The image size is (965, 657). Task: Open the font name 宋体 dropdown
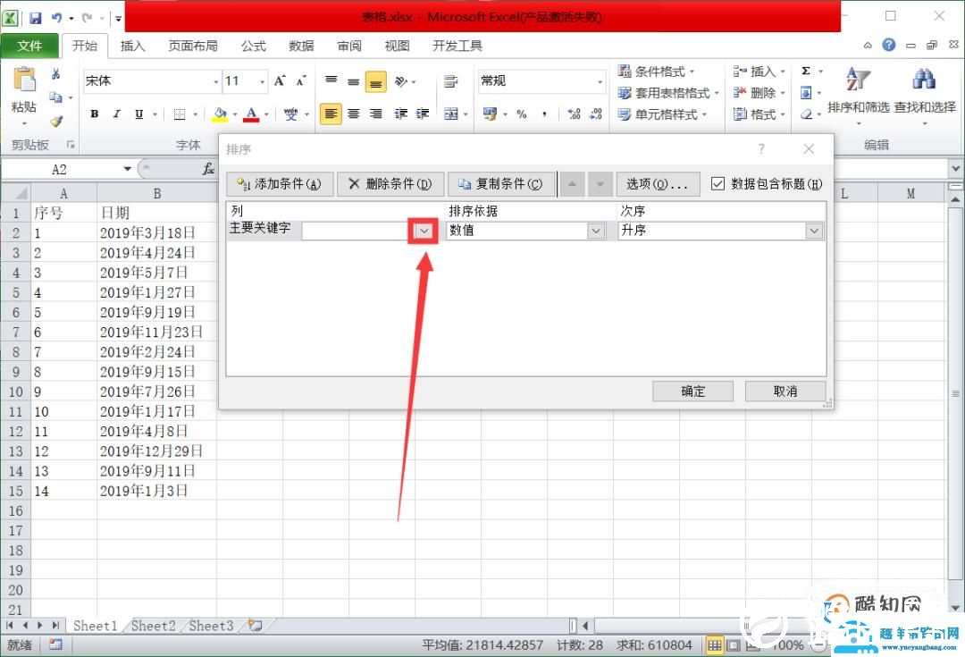pyautogui.click(x=215, y=81)
